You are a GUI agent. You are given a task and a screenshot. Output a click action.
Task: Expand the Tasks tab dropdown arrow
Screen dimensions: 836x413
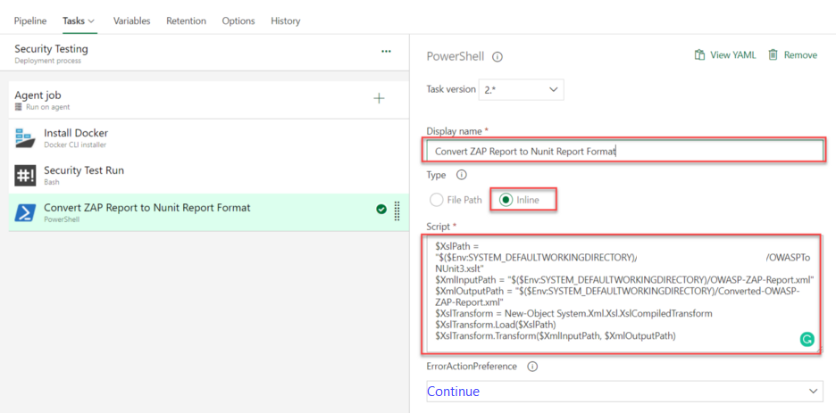(92, 21)
